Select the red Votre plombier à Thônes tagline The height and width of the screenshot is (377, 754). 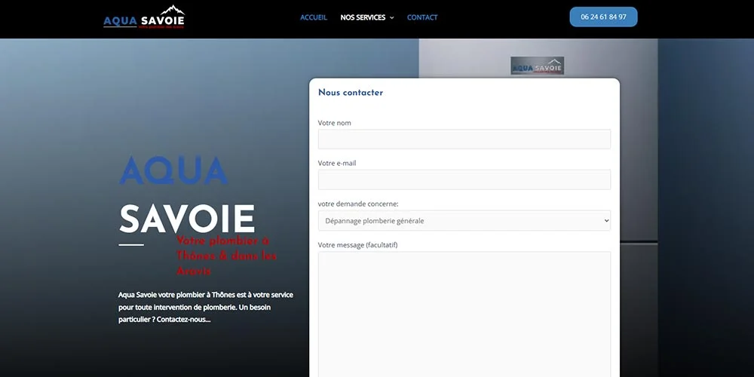pos(226,256)
